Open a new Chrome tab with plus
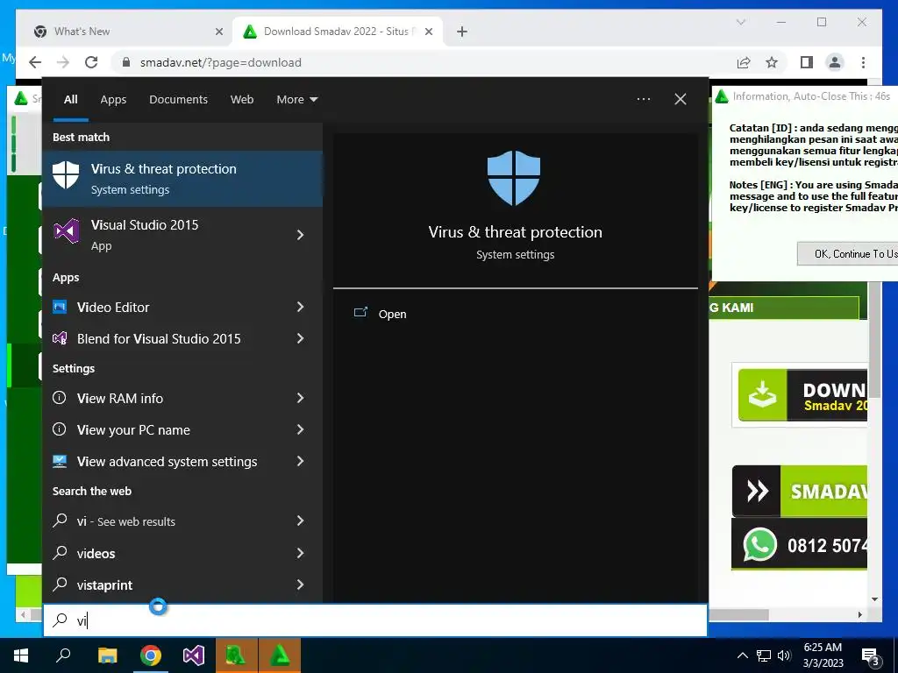This screenshot has height=673, width=898. click(x=462, y=32)
